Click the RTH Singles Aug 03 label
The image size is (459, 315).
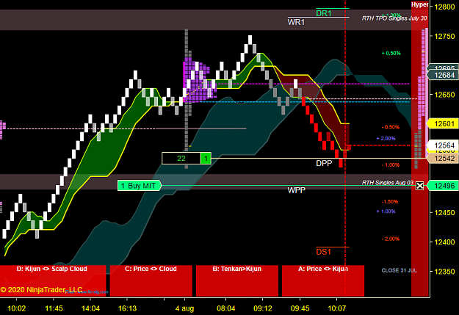pos(388,183)
